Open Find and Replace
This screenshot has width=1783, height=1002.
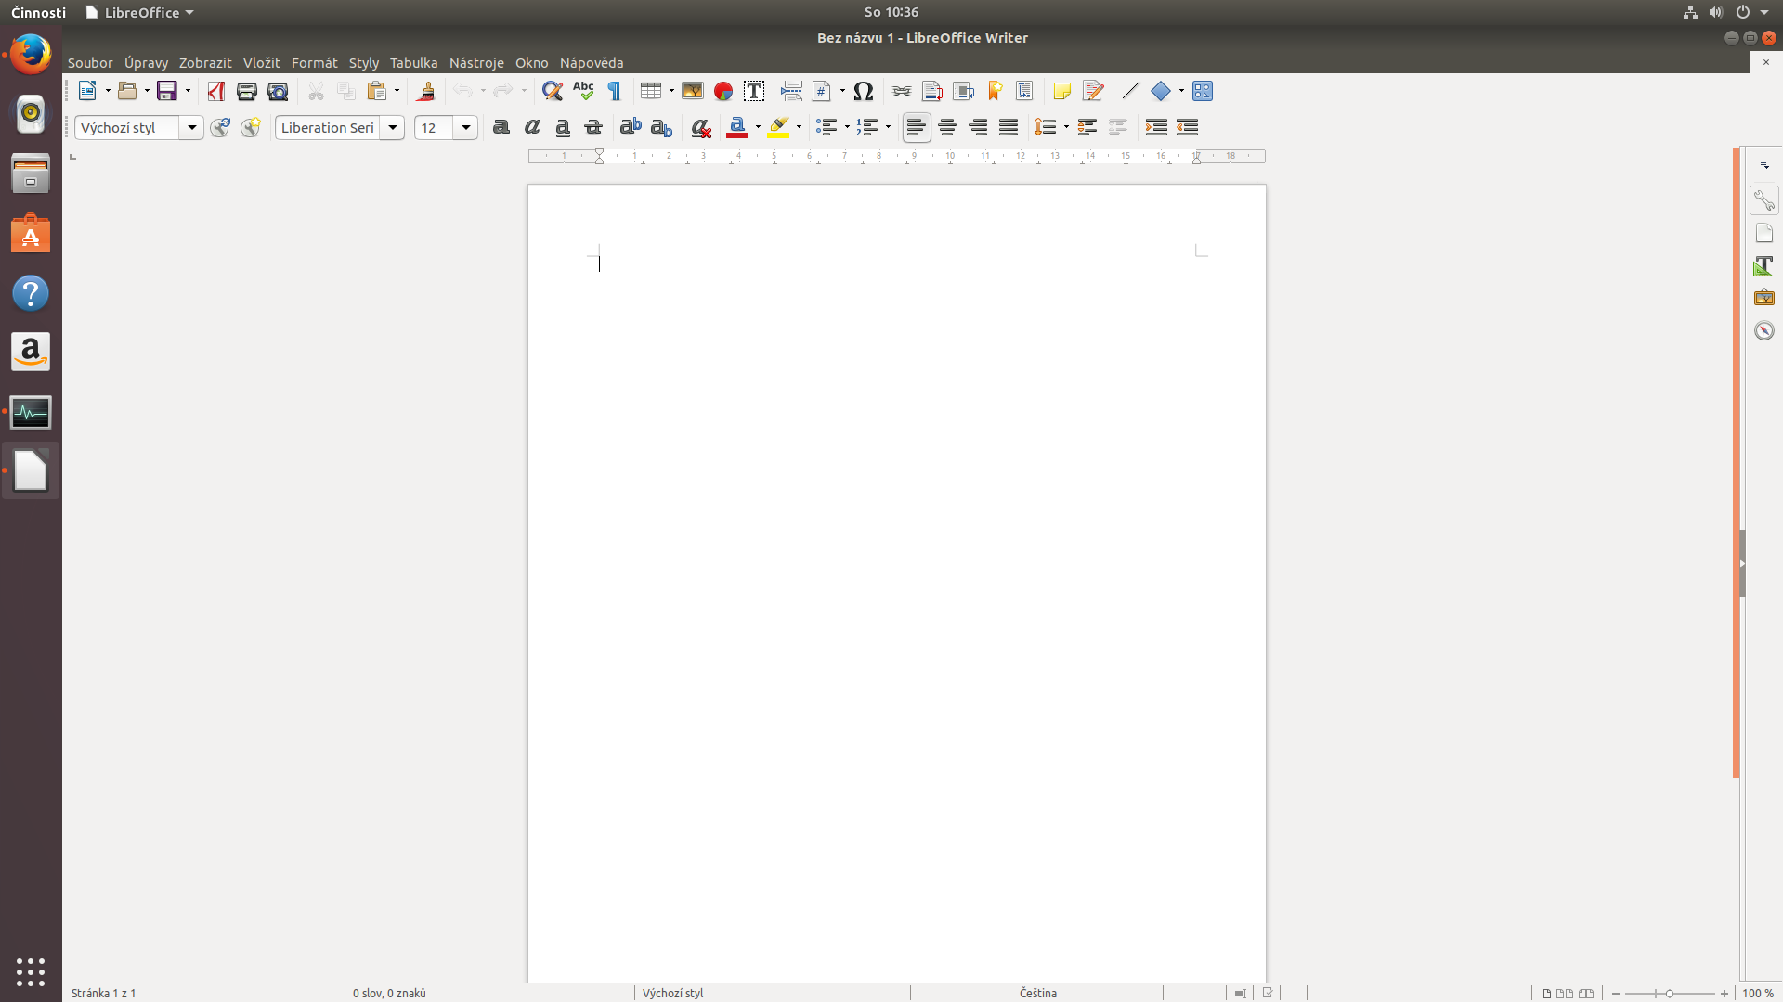tap(553, 91)
